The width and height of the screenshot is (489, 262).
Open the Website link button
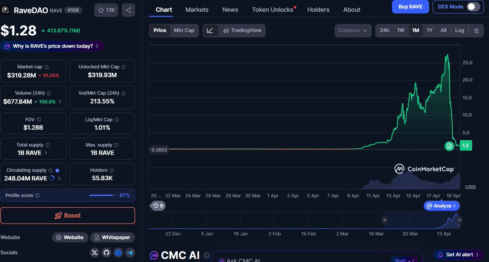coord(70,238)
